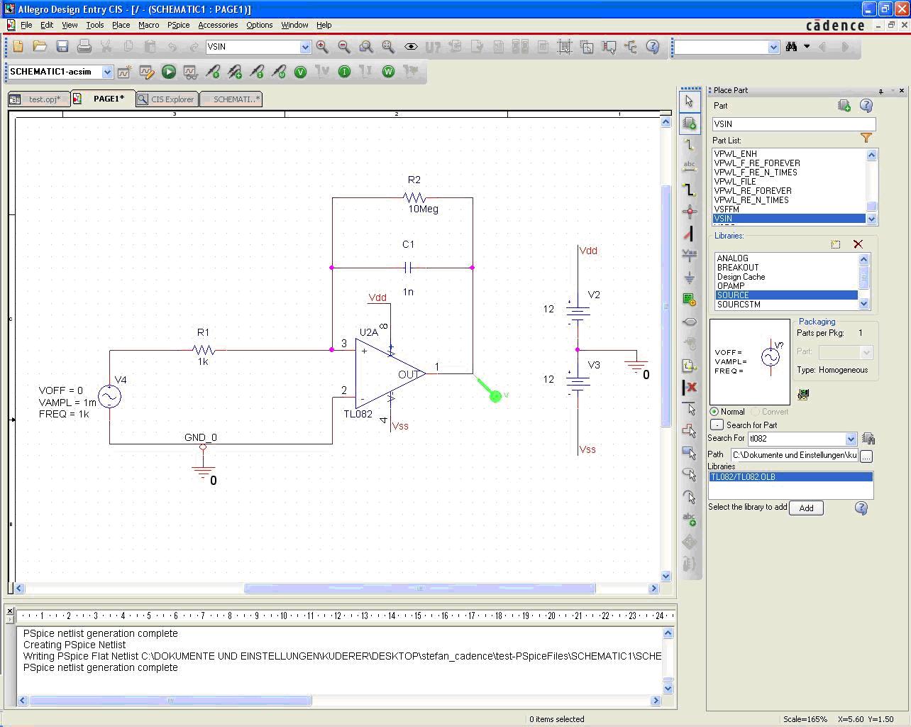Enable bias voltage display (green V)
911x727 pixels.
tap(300, 72)
